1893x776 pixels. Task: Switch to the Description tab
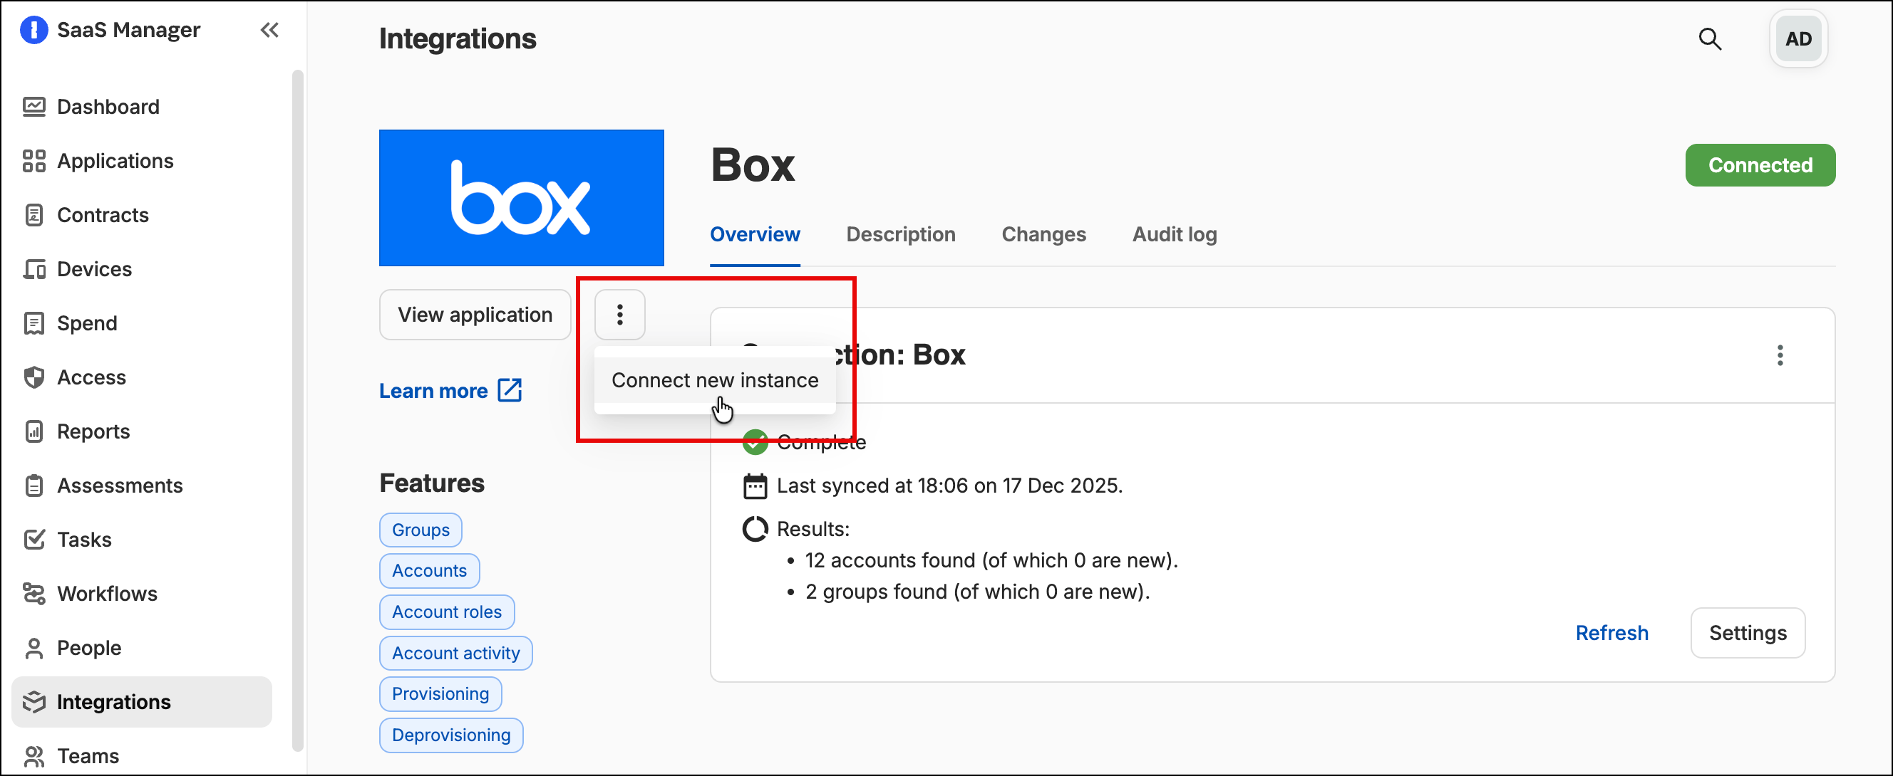pos(900,234)
